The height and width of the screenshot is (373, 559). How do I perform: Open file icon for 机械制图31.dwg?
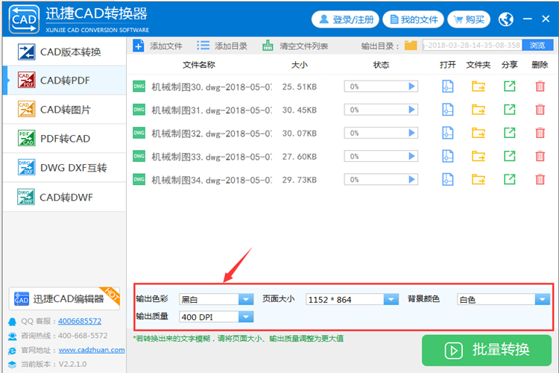point(448,110)
